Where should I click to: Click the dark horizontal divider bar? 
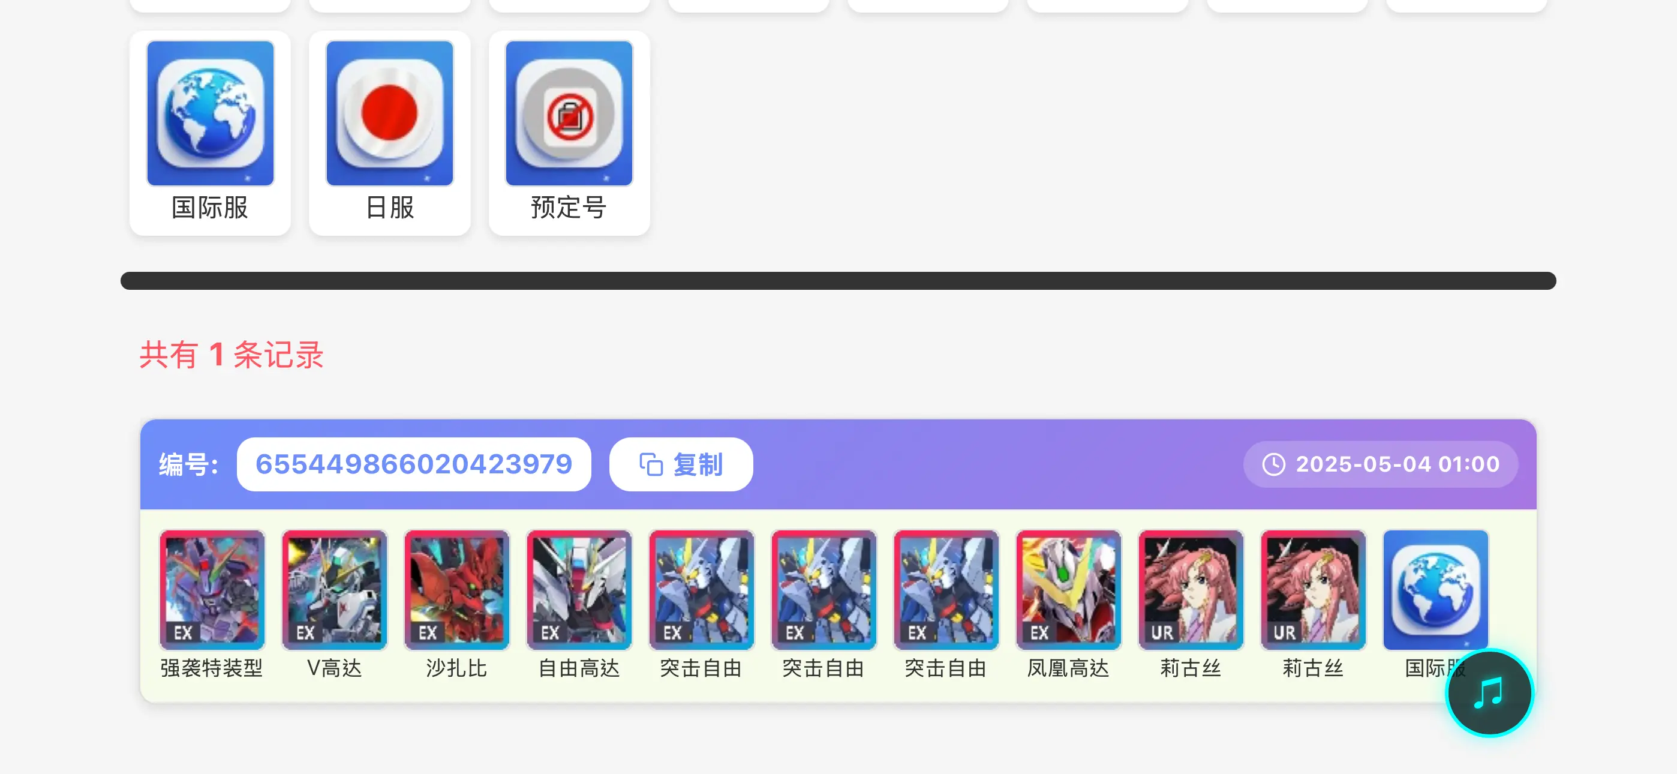[838, 281]
